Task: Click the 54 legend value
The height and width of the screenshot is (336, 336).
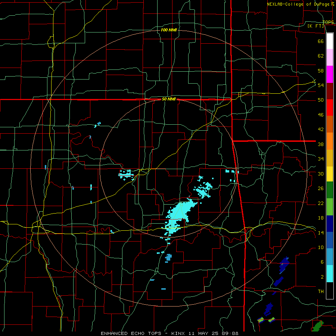Action: click(x=321, y=85)
